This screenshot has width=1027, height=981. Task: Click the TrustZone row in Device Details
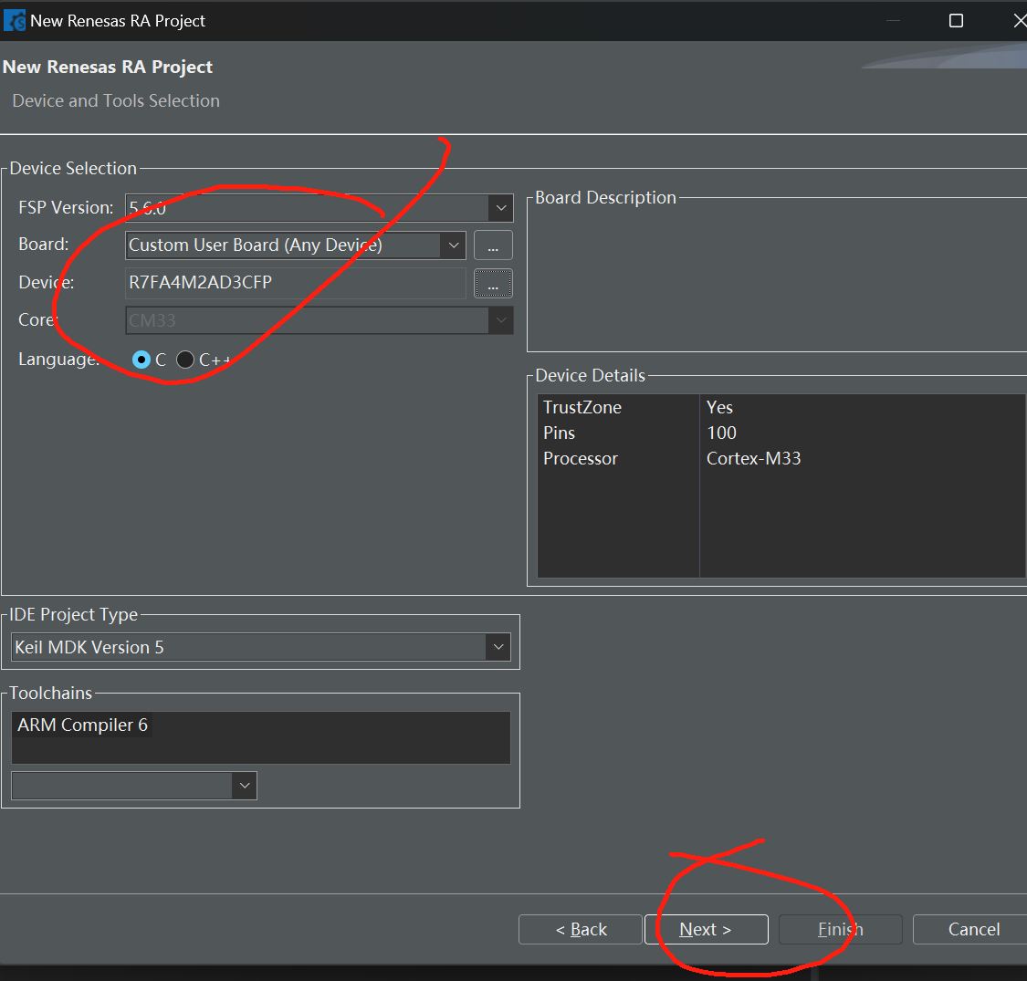pyautogui.click(x=781, y=407)
